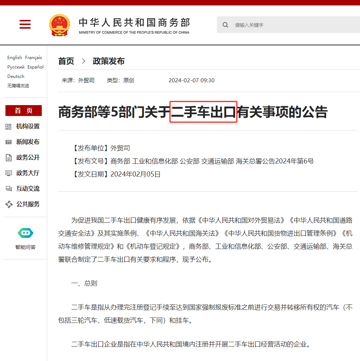Switch language to Français

(x=33, y=58)
